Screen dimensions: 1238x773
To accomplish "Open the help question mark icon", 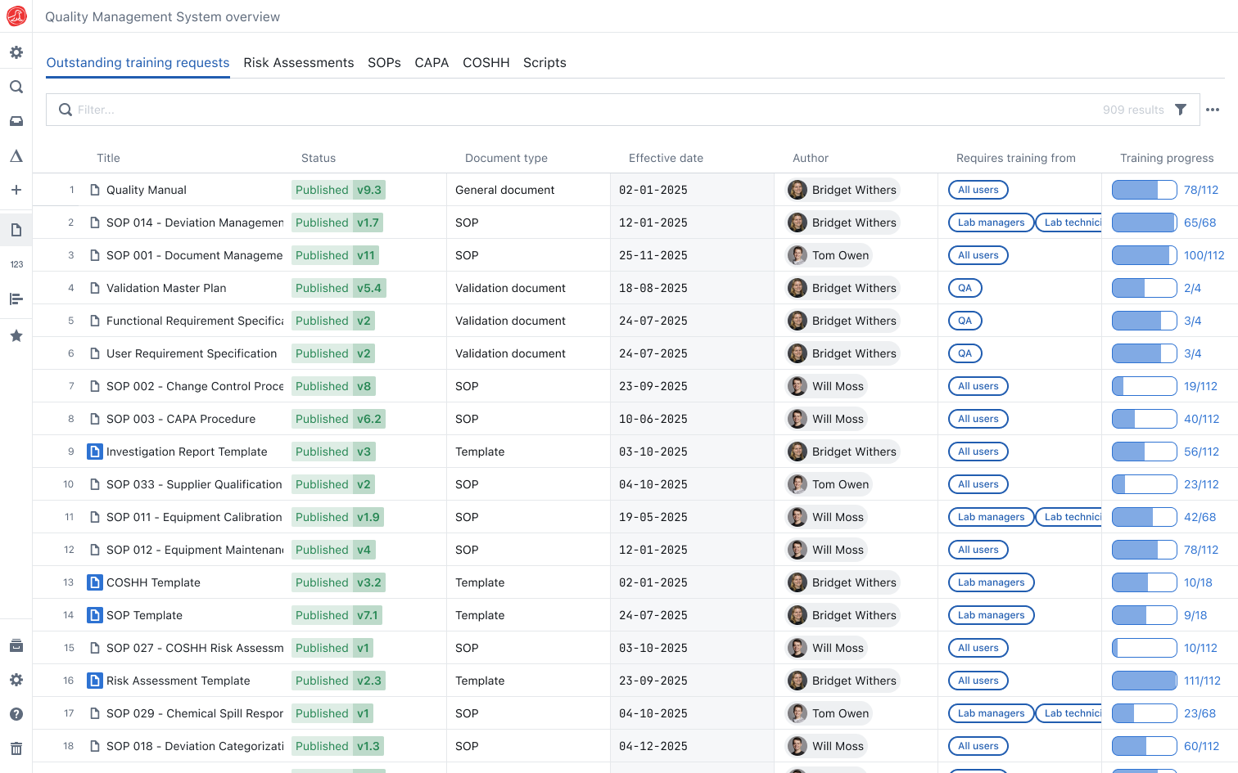I will pyautogui.click(x=16, y=714).
